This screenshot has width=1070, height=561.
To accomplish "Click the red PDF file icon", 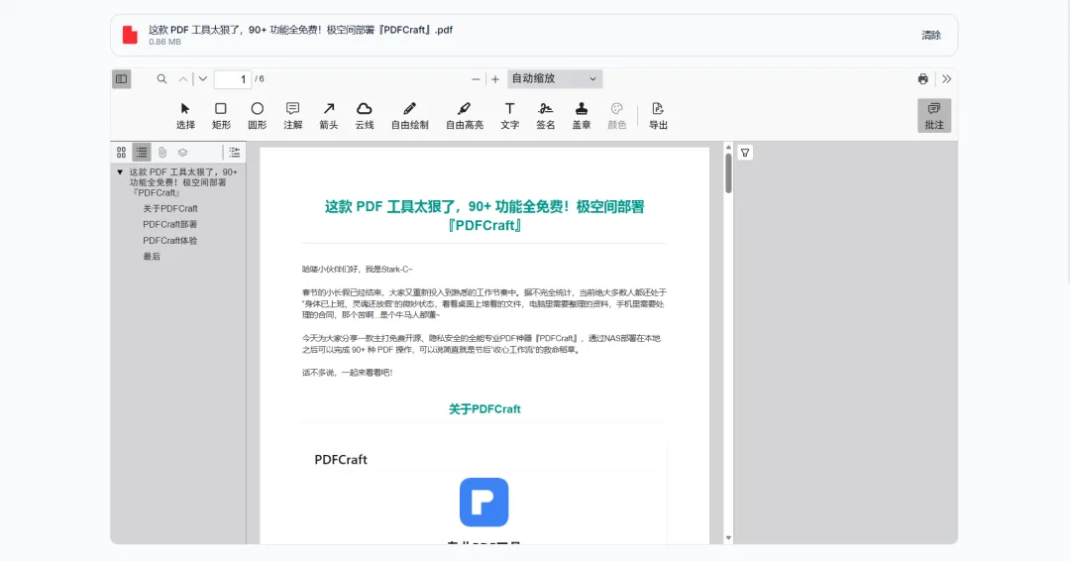I will click(130, 35).
